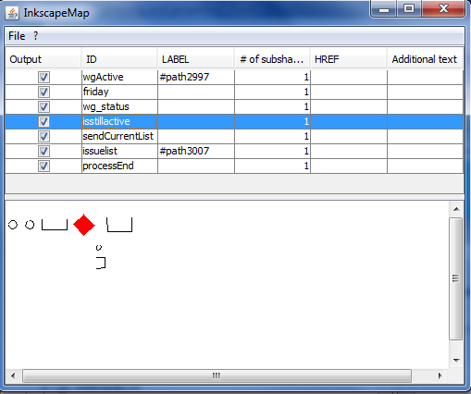The image size is (471, 394).
Task: Click the up arrow of vertical scrollbar
Action: (x=456, y=210)
